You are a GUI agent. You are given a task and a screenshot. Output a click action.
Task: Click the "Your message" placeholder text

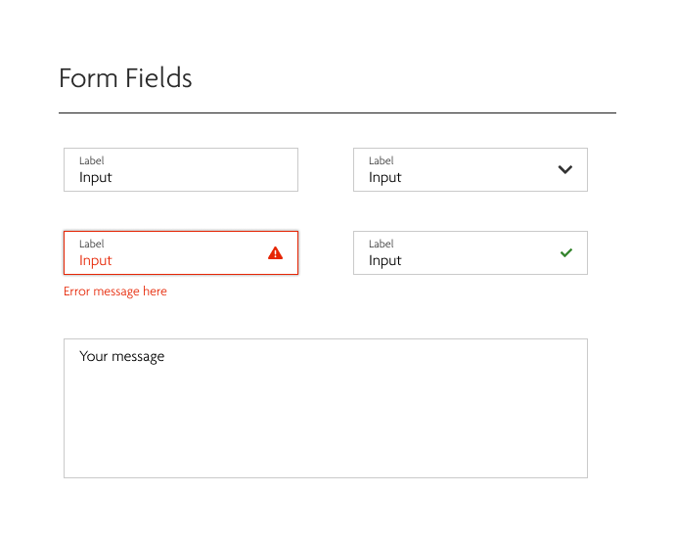122,357
